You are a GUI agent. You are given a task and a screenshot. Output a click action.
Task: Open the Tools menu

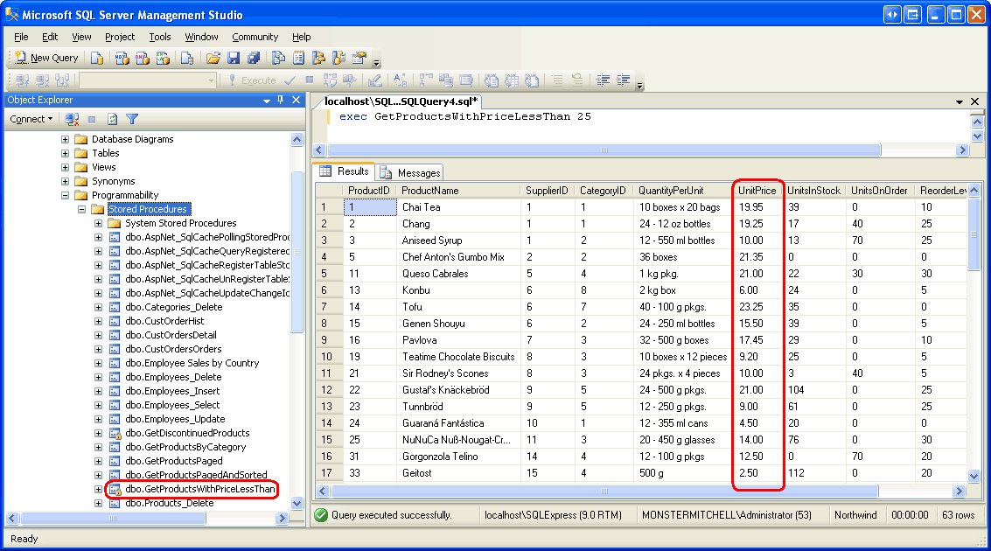(x=160, y=37)
